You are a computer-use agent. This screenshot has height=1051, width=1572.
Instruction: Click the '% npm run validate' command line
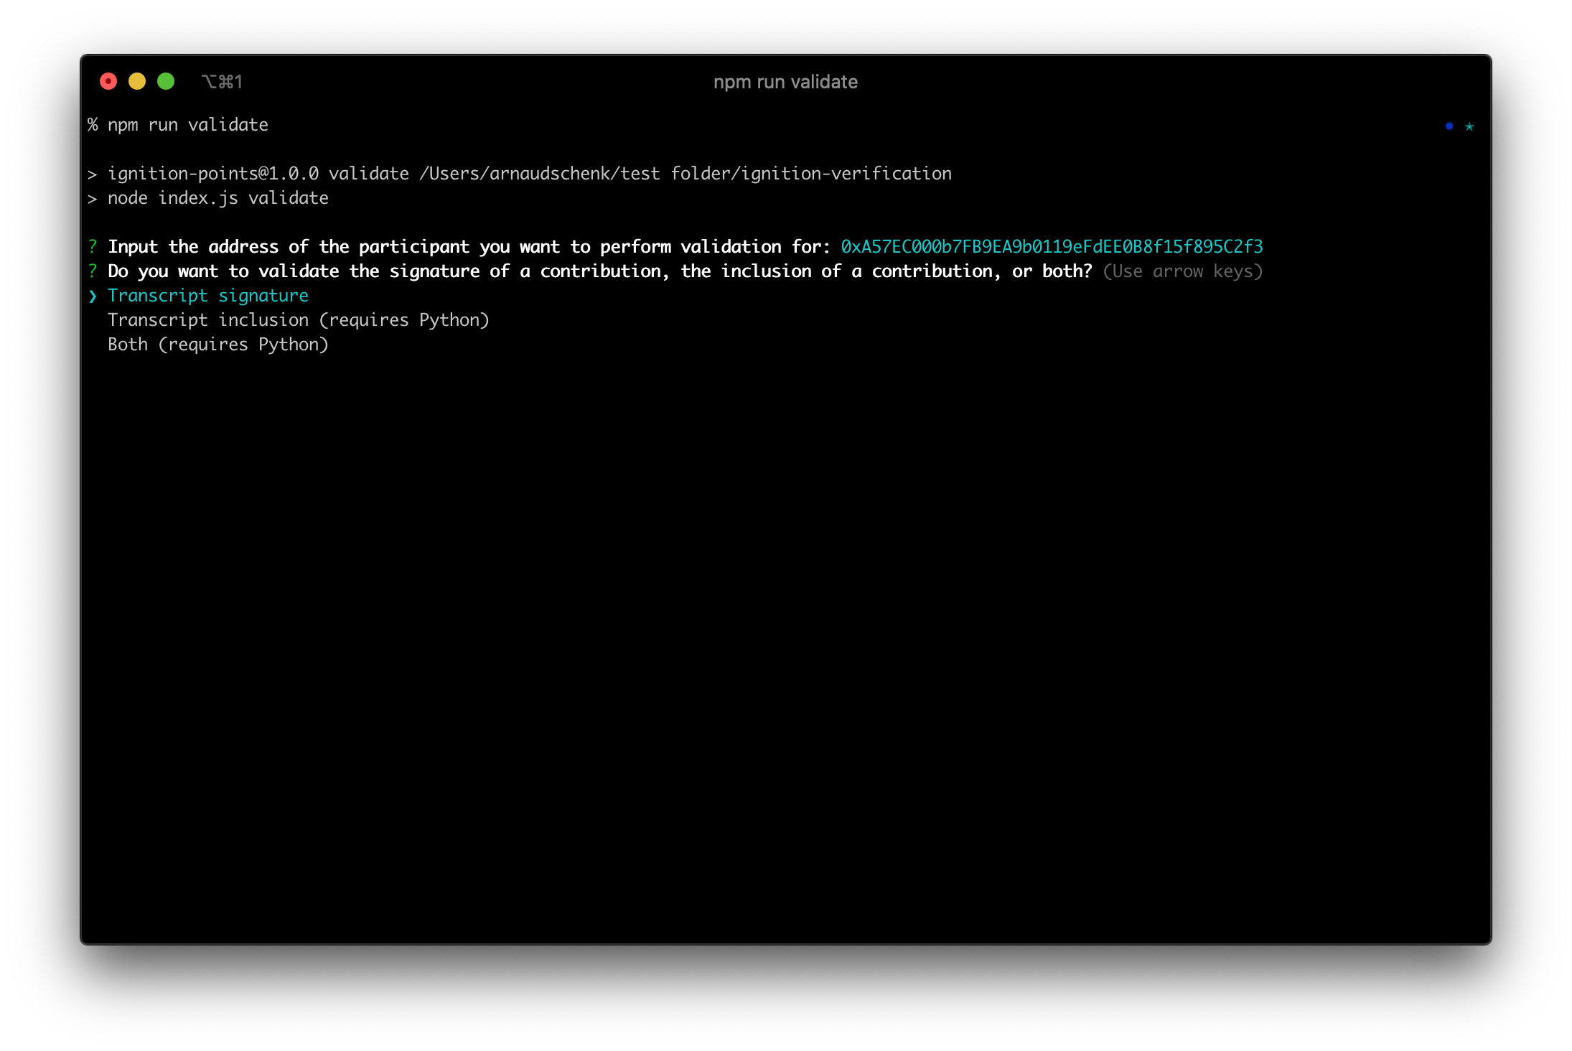178,125
